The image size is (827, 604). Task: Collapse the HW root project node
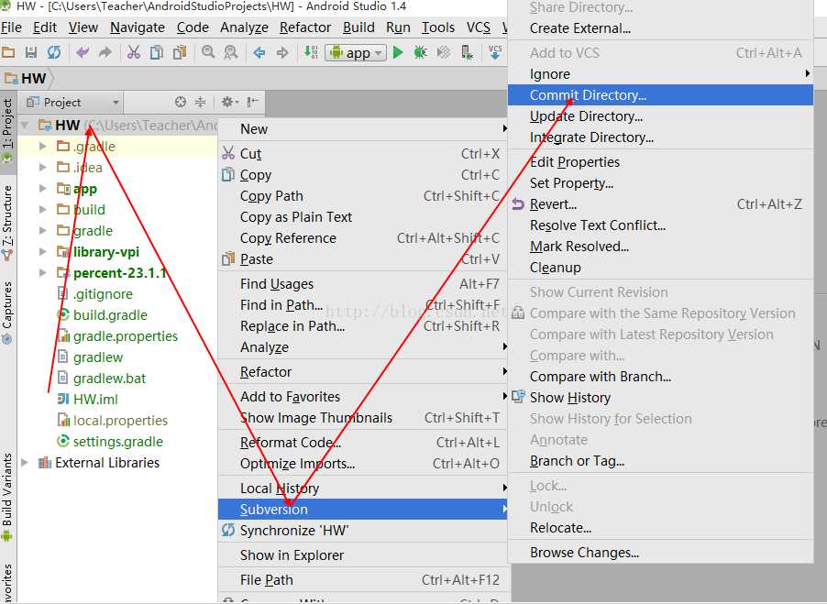(24, 126)
